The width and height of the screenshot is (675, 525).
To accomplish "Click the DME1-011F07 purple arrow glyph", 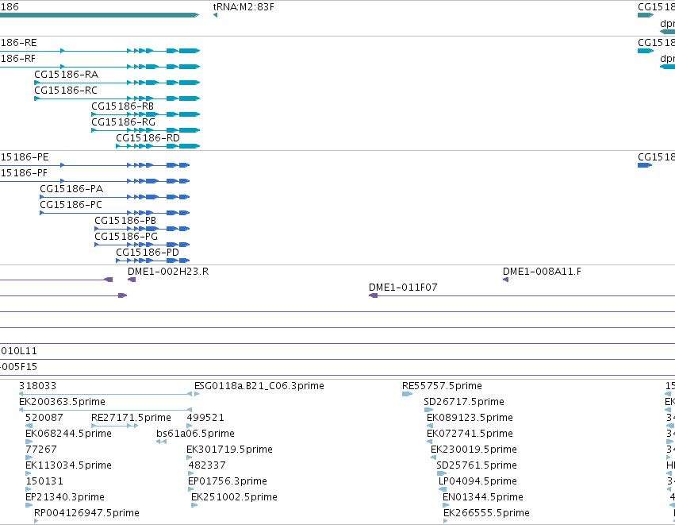I will tap(374, 295).
